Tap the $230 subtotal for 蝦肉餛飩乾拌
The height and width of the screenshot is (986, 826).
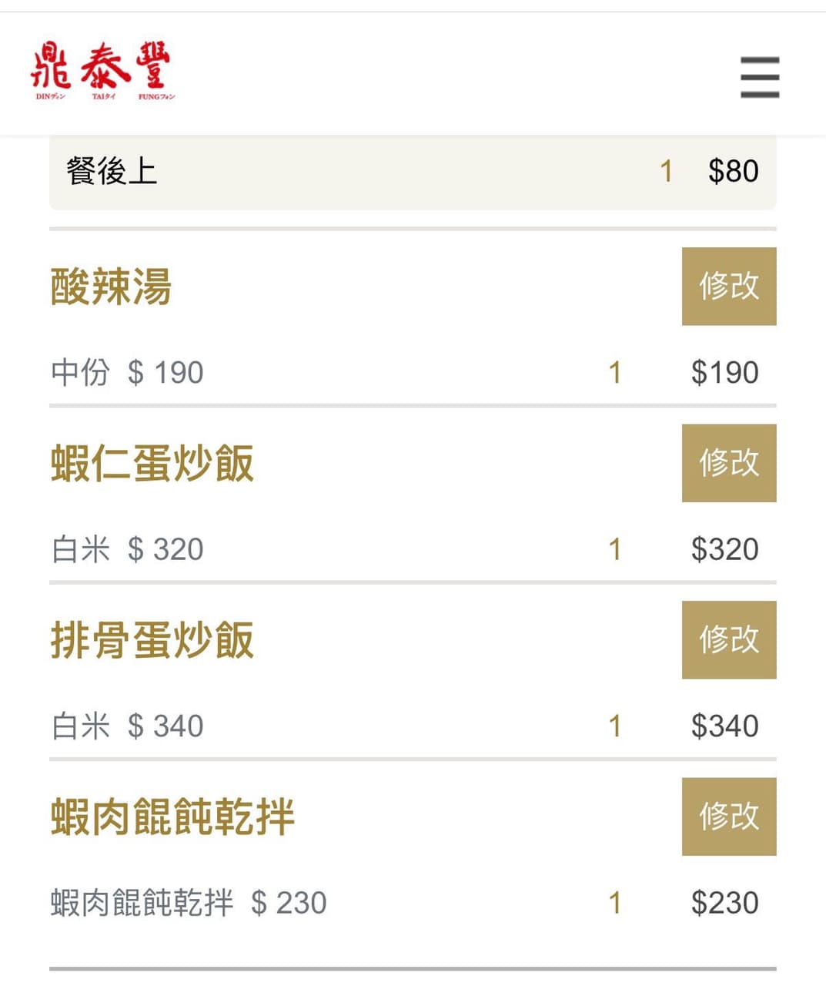click(x=725, y=903)
